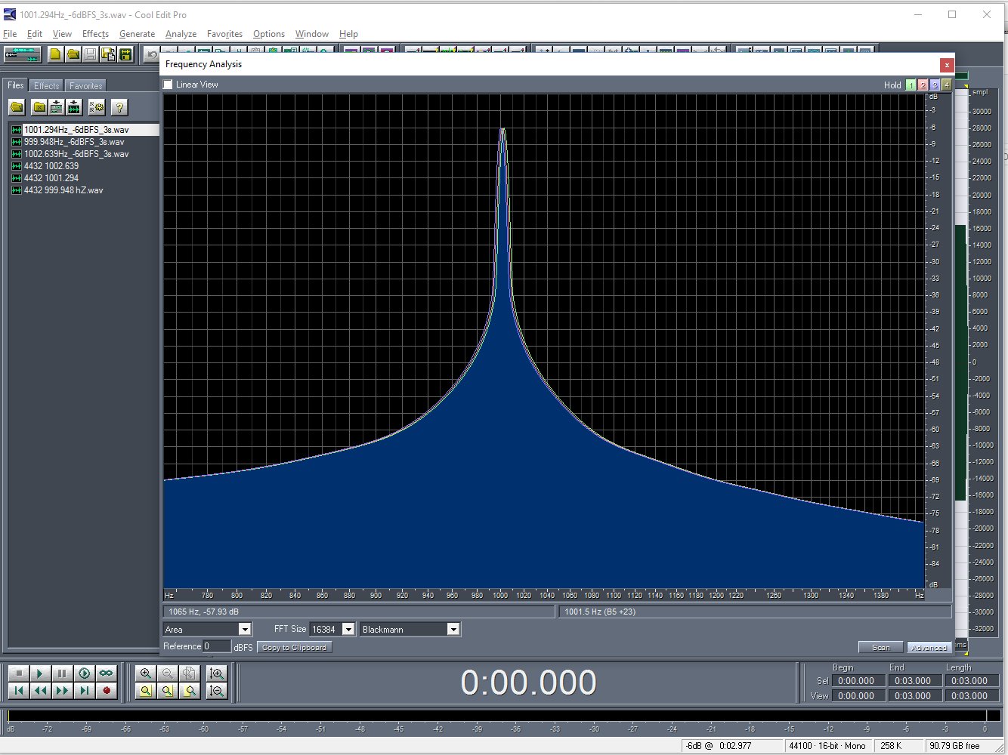Click the Scan button
This screenshot has width=1008, height=755.
click(x=881, y=648)
